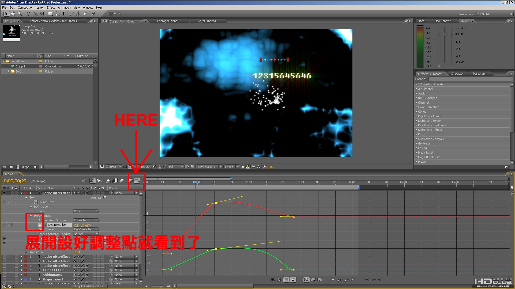Click Toggle Switches / Modes button
The height and width of the screenshot is (289, 515).
(x=90, y=286)
